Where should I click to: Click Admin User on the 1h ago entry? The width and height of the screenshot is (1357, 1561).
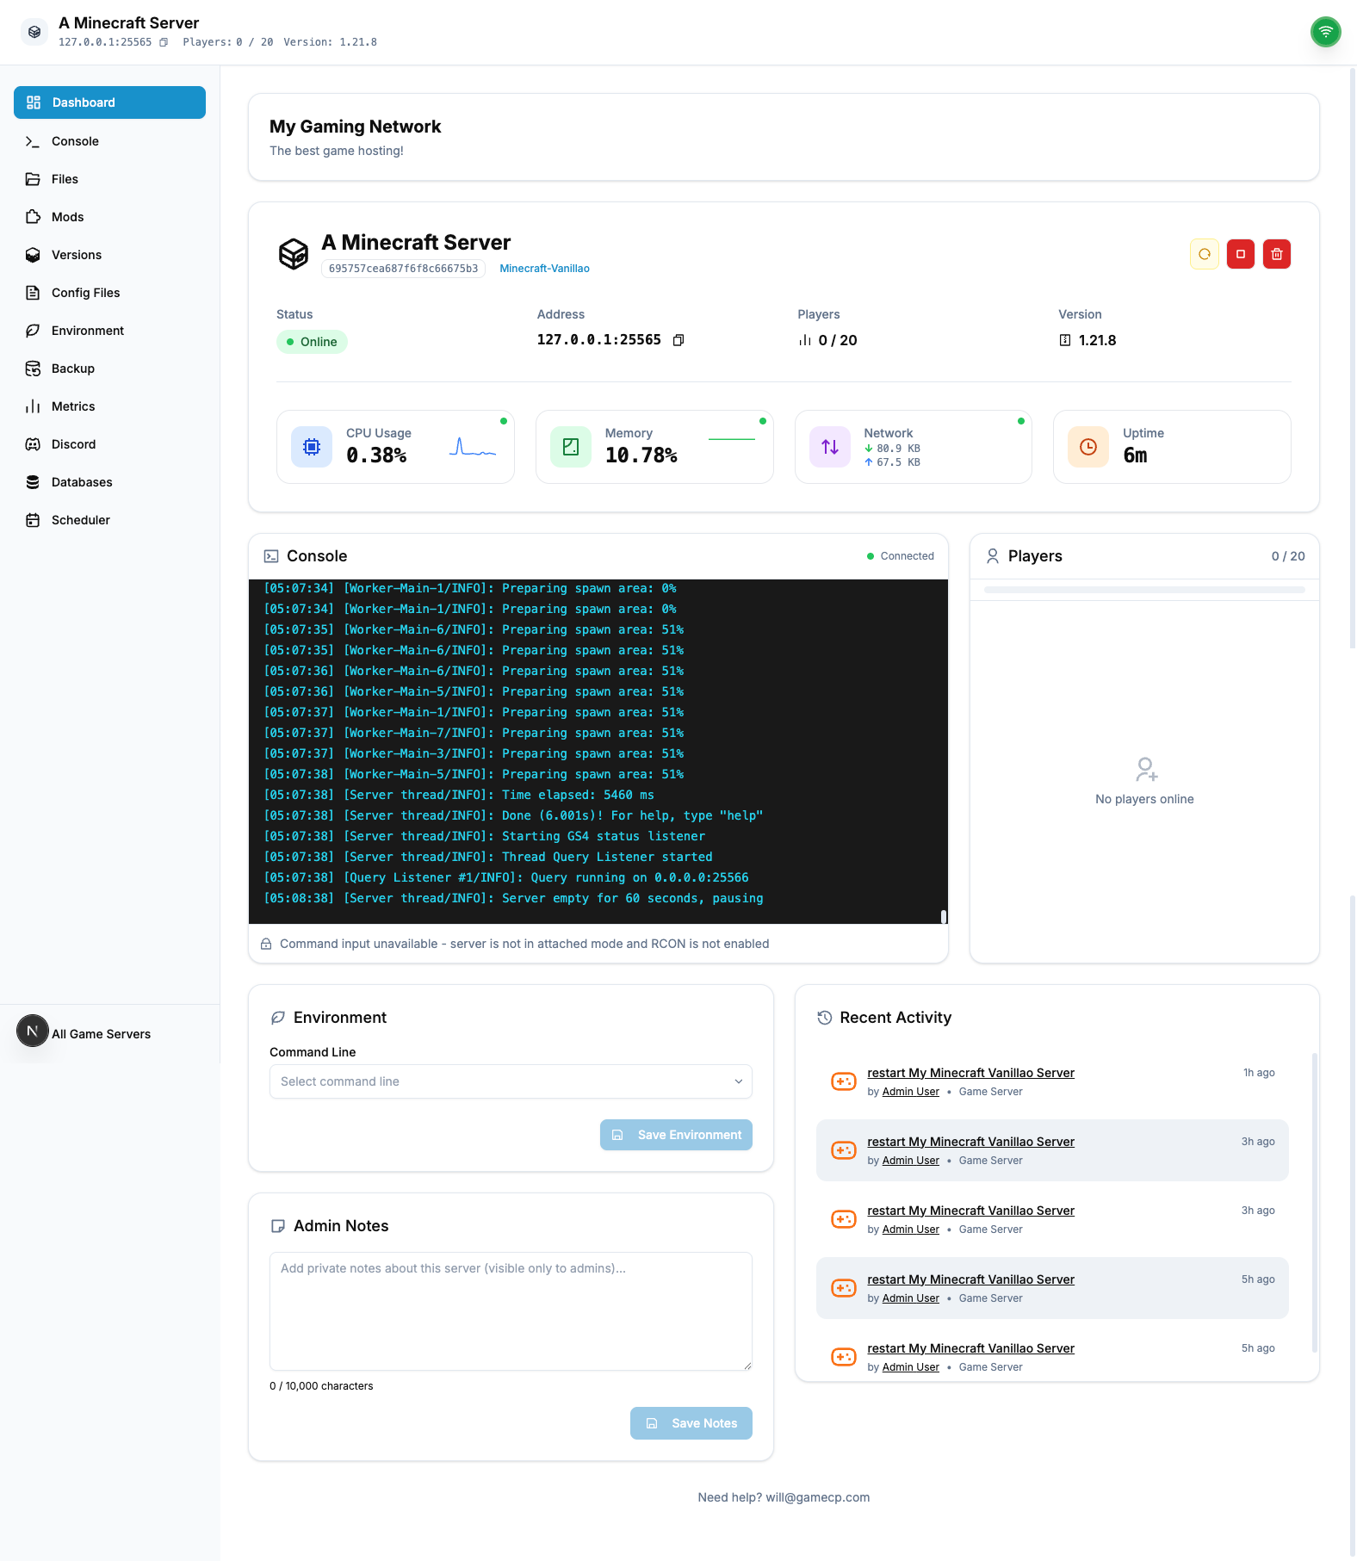pos(911,1092)
